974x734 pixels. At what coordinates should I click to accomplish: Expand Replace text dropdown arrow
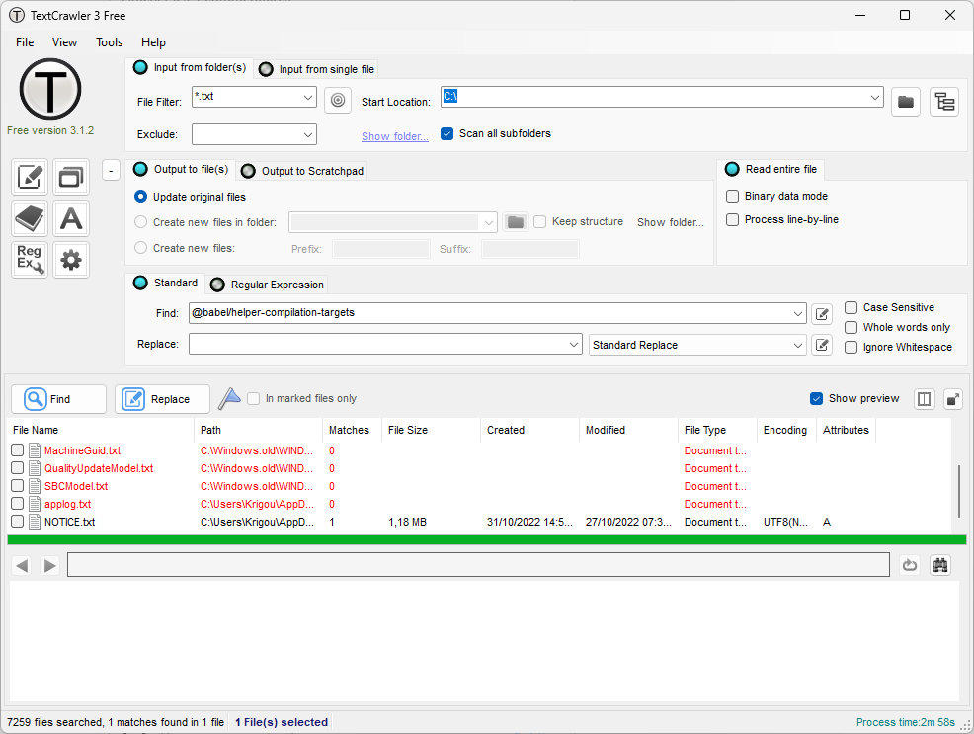(x=574, y=345)
